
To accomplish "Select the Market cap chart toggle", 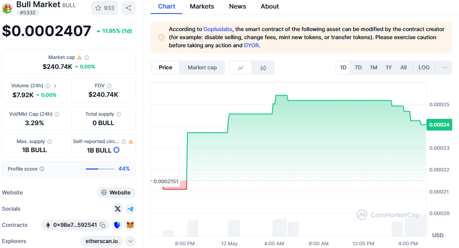I will (x=202, y=68).
